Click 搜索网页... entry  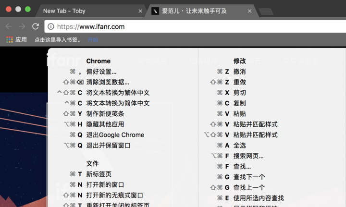[x=248, y=156]
